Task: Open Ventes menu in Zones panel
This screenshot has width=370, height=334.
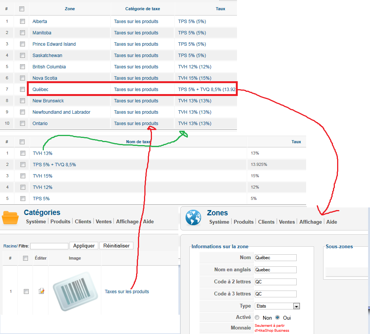Action: 287,222
